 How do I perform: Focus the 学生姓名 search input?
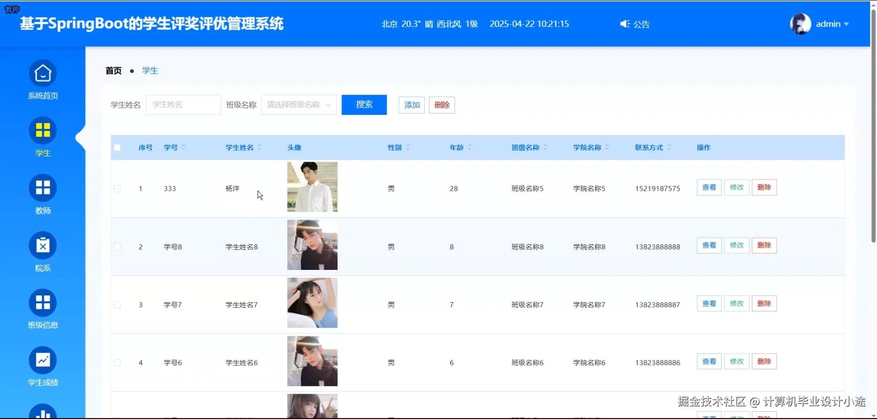coord(183,105)
